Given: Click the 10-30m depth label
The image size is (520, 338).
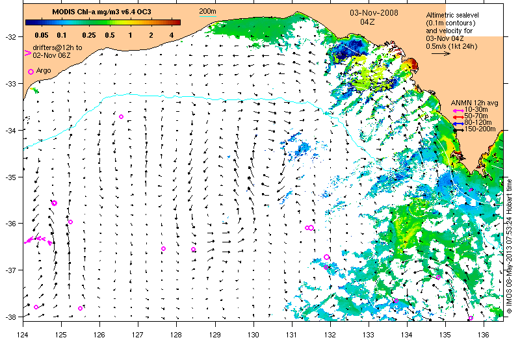Looking at the screenshot, I should (x=476, y=110).
